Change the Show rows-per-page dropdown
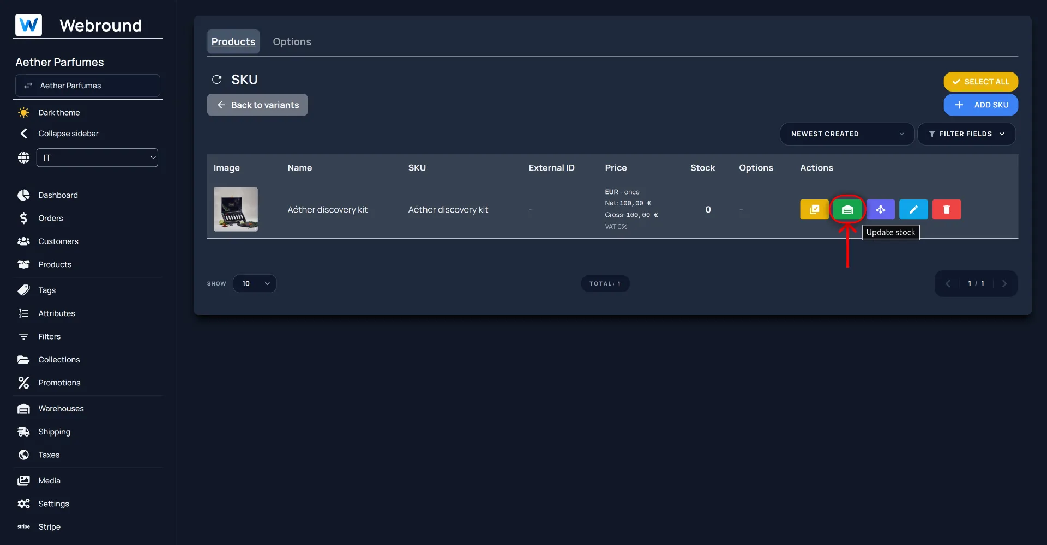This screenshot has width=1047, height=545. pyautogui.click(x=255, y=283)
